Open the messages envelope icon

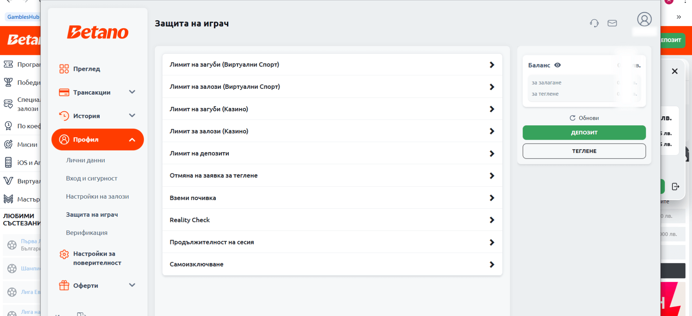(612, 23)
